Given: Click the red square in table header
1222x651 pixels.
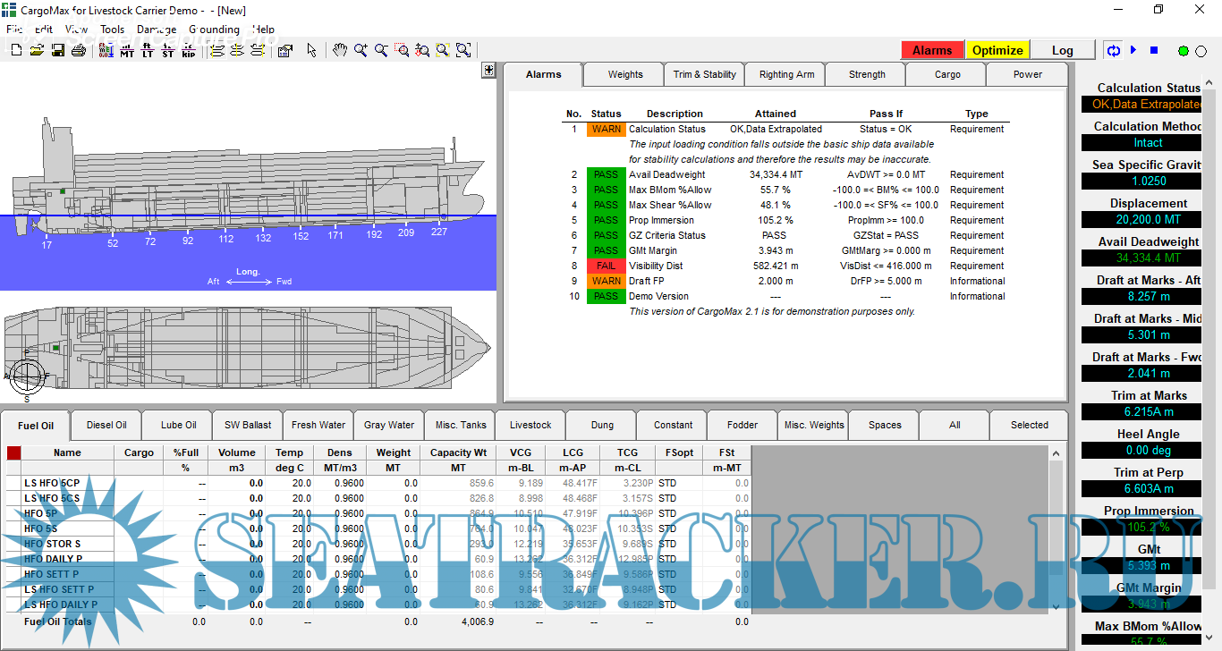Looking at the screenshot, I should point(13,453).
